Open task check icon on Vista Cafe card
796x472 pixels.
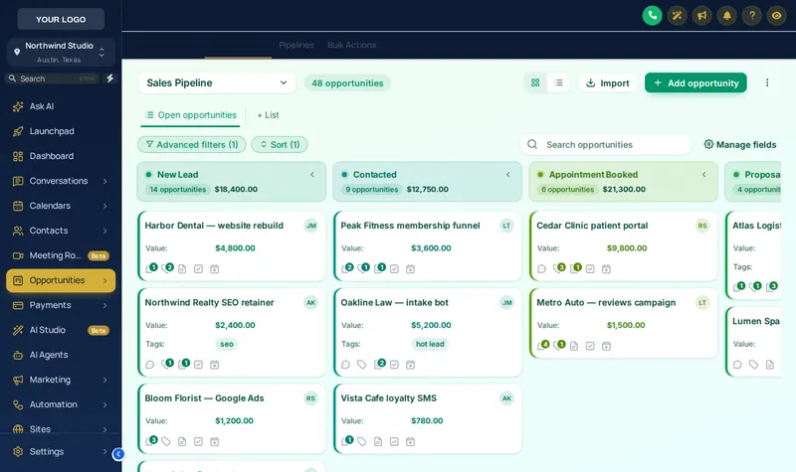click(x=394, y=441)
